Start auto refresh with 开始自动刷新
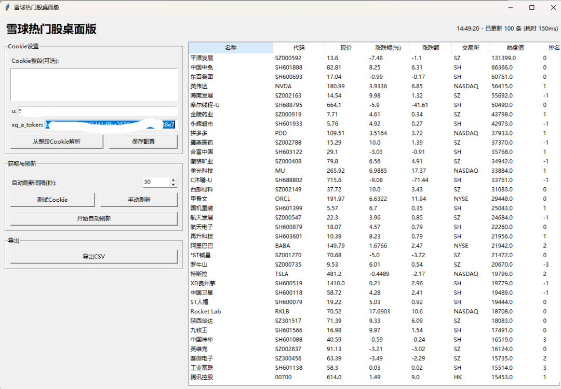This screenshot has width=561, height=389. click(x=94, y=217)
